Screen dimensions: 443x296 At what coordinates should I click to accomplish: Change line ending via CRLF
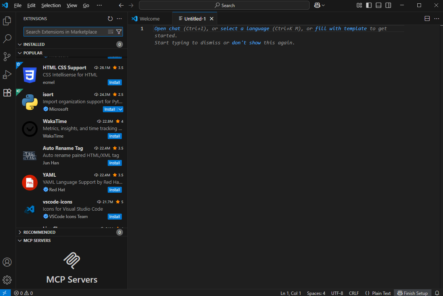(354, 293)
